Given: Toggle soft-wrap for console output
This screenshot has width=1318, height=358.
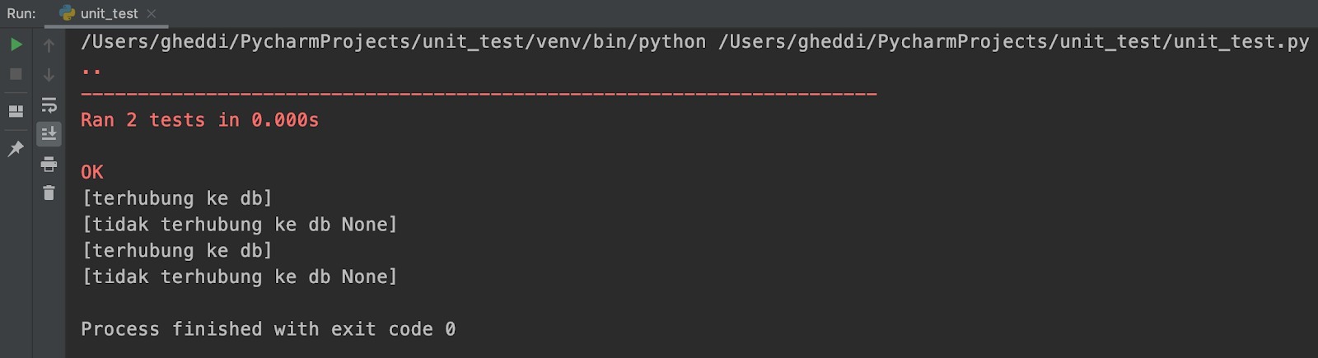Looking at the screenshot, I should 49,105.
